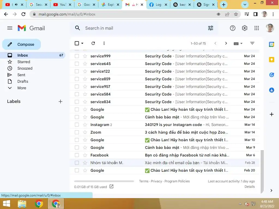
Task: Open the Google apps grid
Action: [x=257, y=28]
